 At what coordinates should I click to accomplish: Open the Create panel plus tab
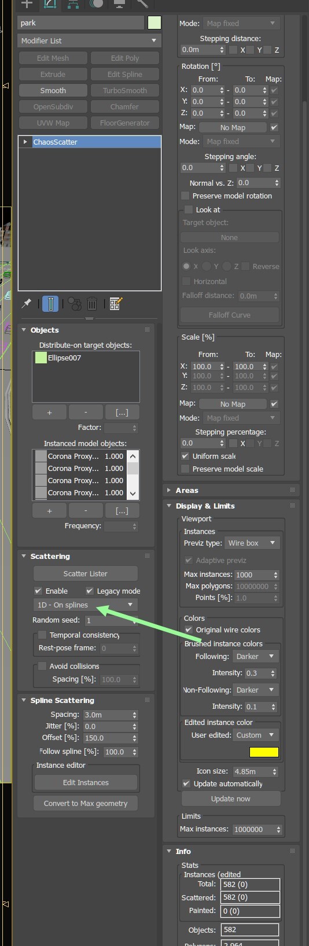(x=27, y=3)
